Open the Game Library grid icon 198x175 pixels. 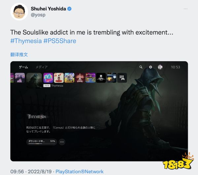122,78
